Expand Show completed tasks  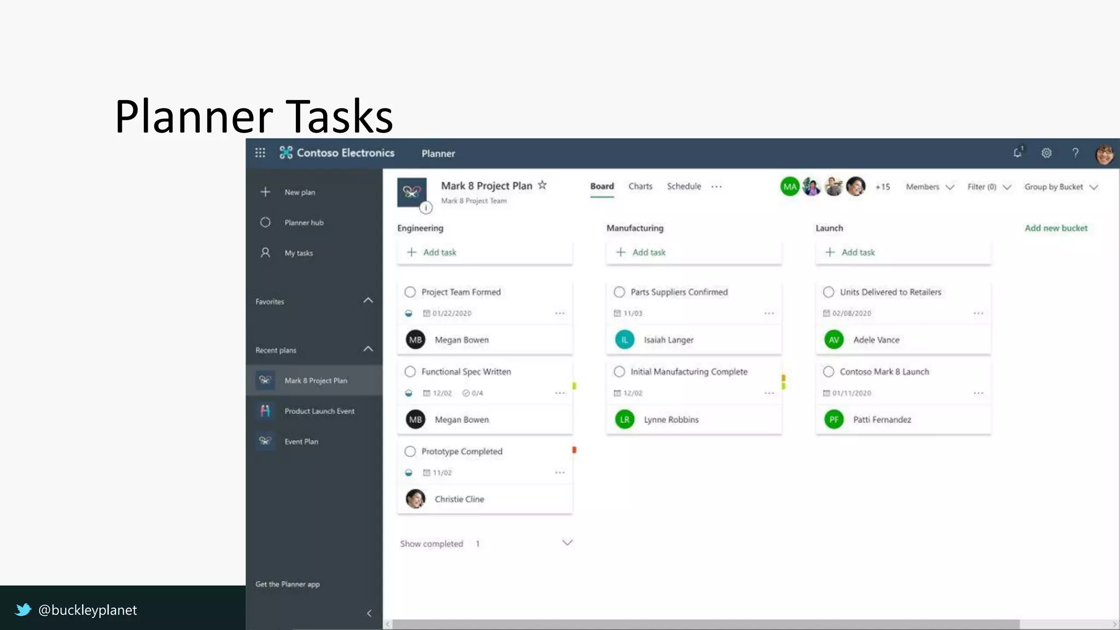(x=567, y=542)
